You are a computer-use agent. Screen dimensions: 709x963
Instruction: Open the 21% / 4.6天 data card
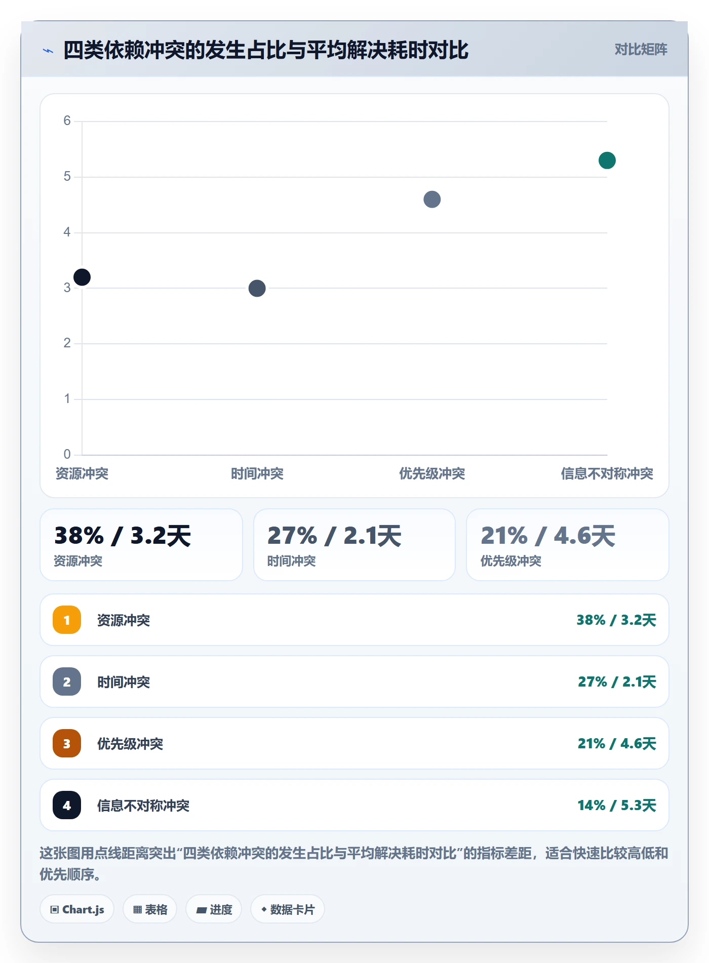click(x=567, y=545)
